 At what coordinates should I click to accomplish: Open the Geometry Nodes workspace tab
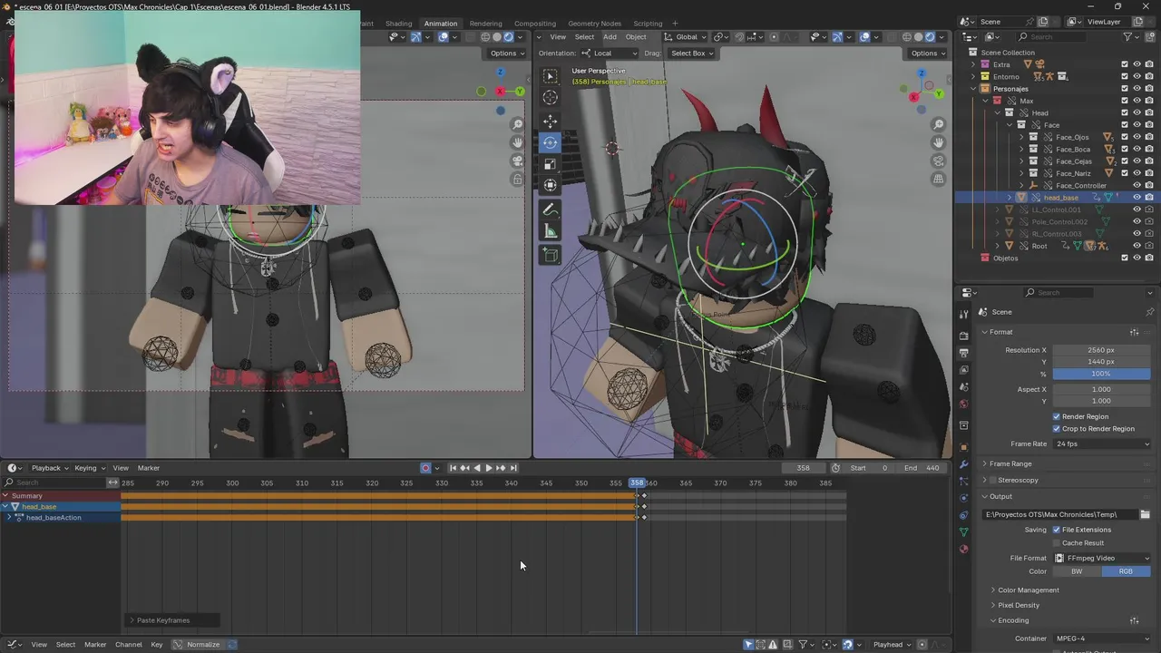click(594, 24)
